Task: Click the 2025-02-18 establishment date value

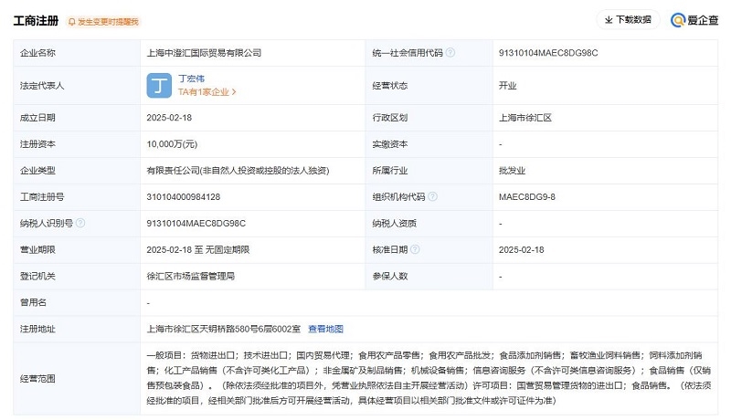Action: click(169, 118)
